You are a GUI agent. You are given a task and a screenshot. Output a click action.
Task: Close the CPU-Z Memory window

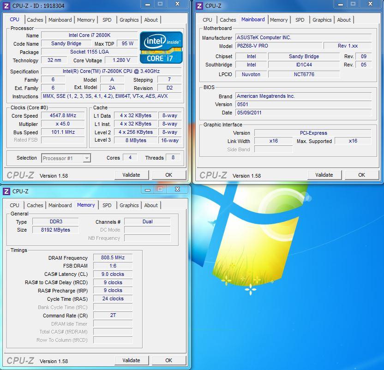coord(178,189)
